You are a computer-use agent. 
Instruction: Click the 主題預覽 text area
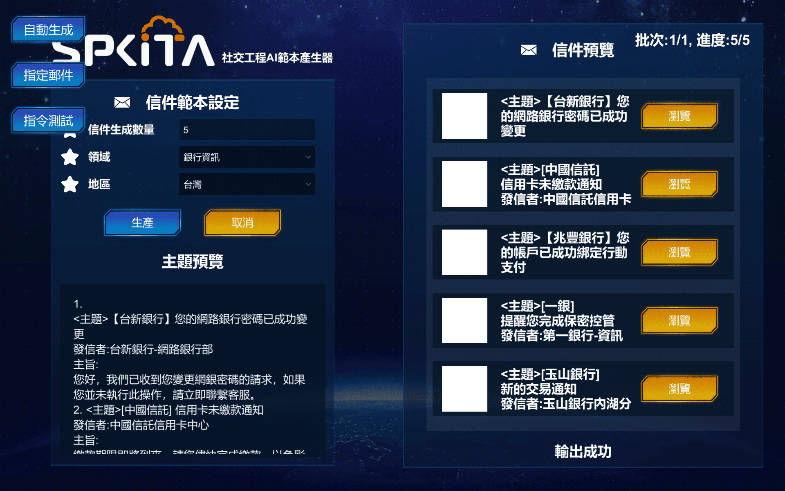(192, 370)
